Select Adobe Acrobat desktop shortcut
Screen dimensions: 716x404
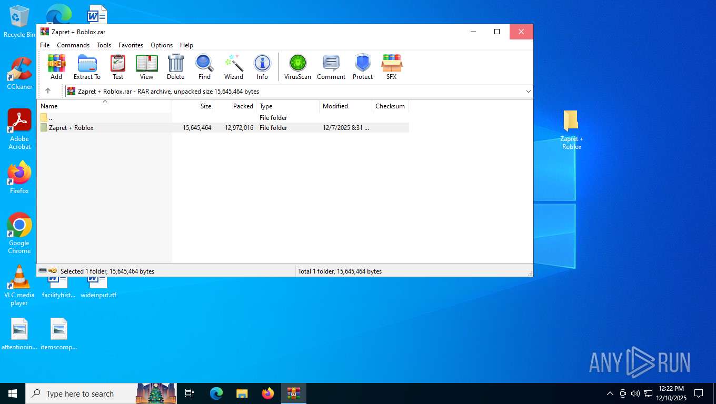tap(19, 129)
